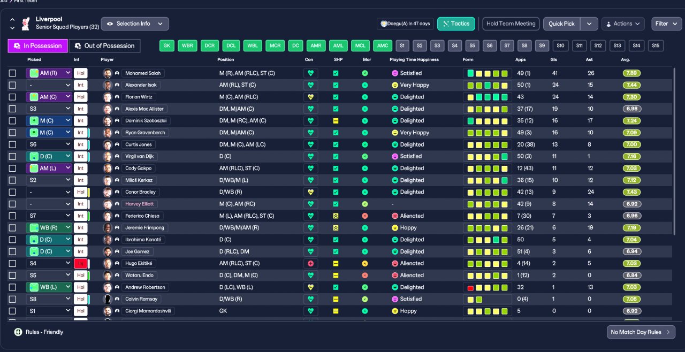This screenshot has height=352, width=685.
Task: Select the checkbox beside Giorgi Mamardashvili
Action: tap(12, 311)
